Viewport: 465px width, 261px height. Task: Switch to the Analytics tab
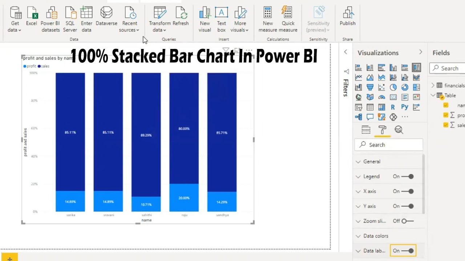tap(399, 130)
